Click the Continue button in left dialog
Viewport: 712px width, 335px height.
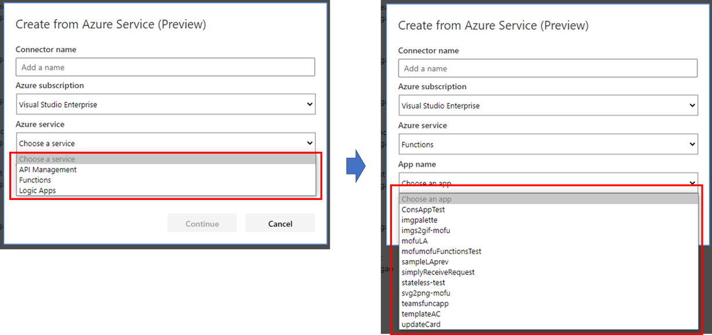point(202,224)
